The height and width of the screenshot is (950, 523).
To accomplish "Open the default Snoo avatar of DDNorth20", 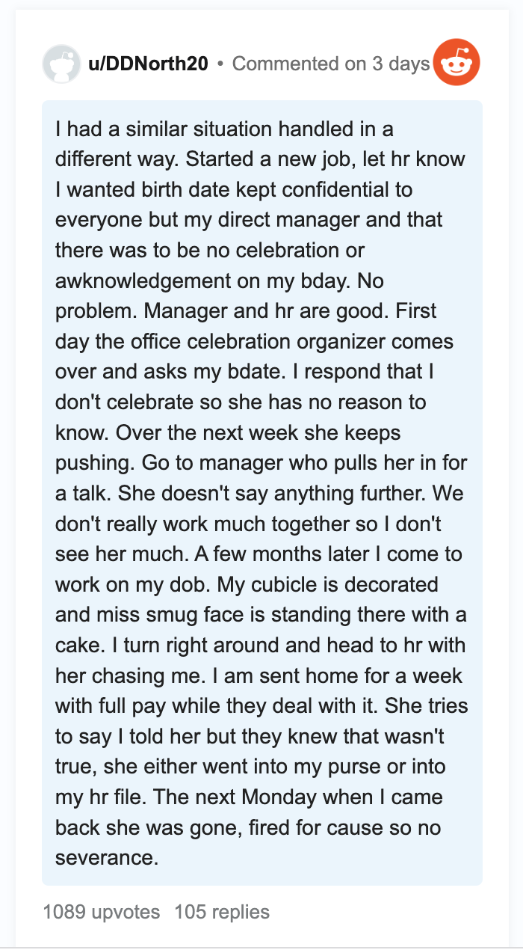I will point(61,64).
